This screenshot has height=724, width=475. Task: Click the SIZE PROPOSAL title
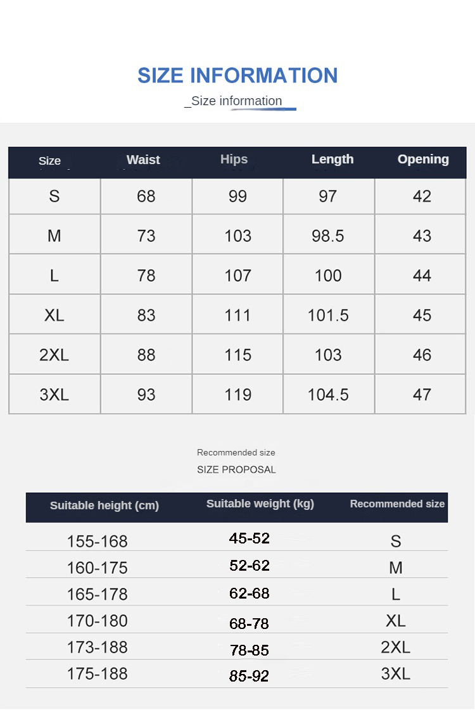pyautogui.click(x=236, y=469)
